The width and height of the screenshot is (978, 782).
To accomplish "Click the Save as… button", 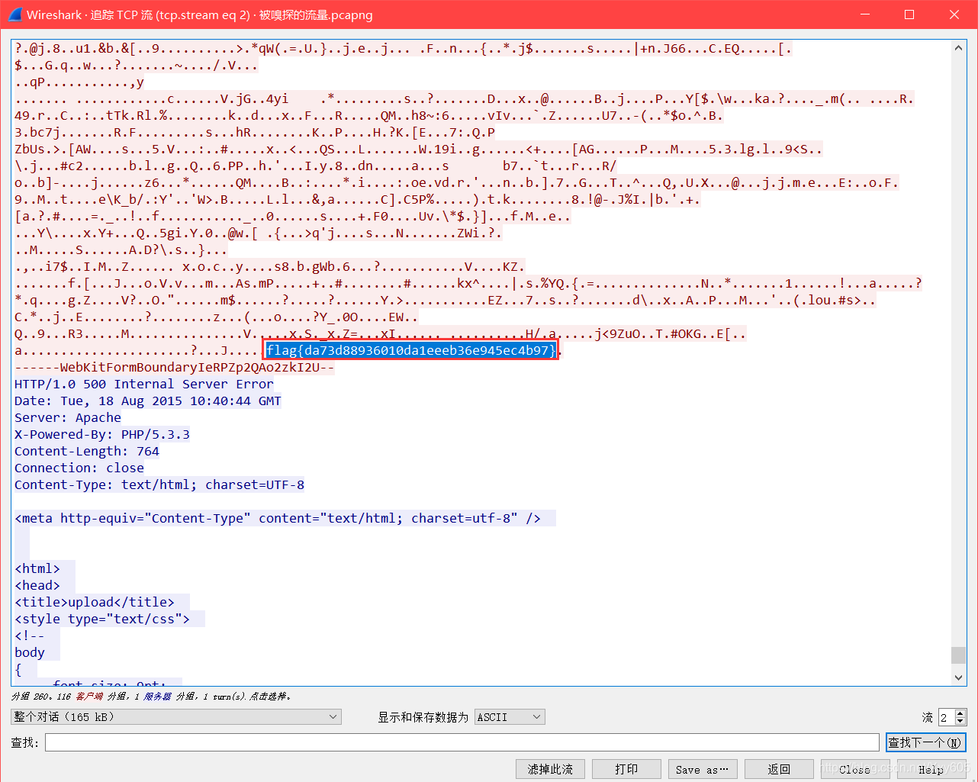I will click(703, 769).
